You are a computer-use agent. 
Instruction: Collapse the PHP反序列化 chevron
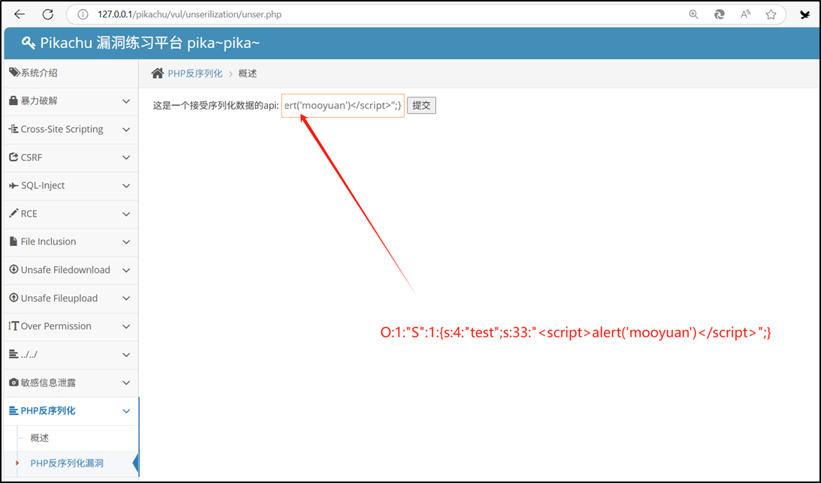tap(126, 411)
